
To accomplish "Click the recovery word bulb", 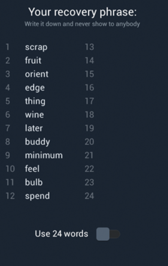I will [34, 182].
